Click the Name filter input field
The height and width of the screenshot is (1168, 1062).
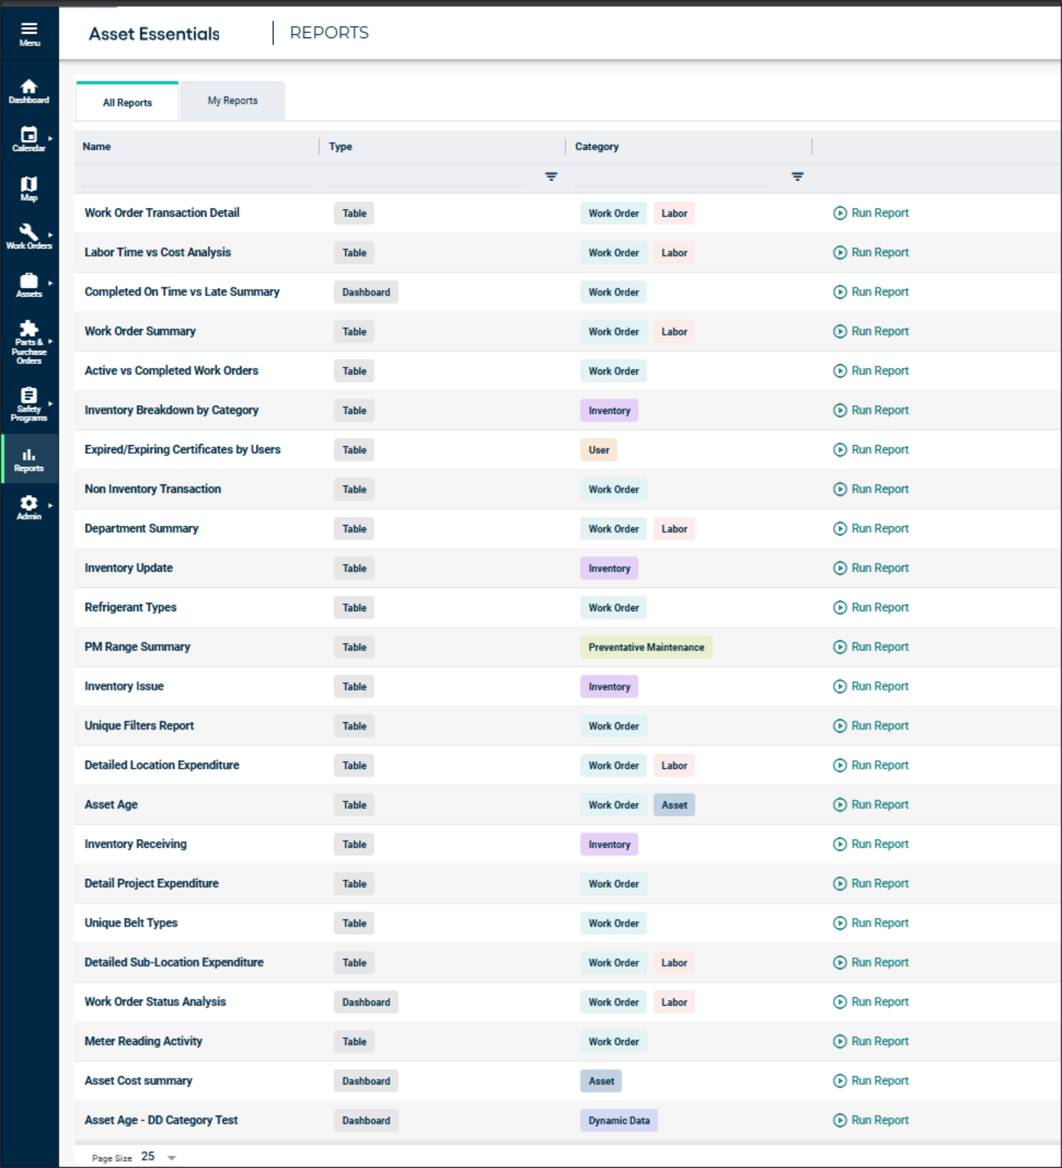[197, 177]
